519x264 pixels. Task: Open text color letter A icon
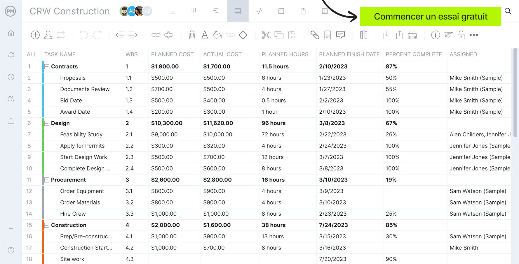tap(205, 35)
